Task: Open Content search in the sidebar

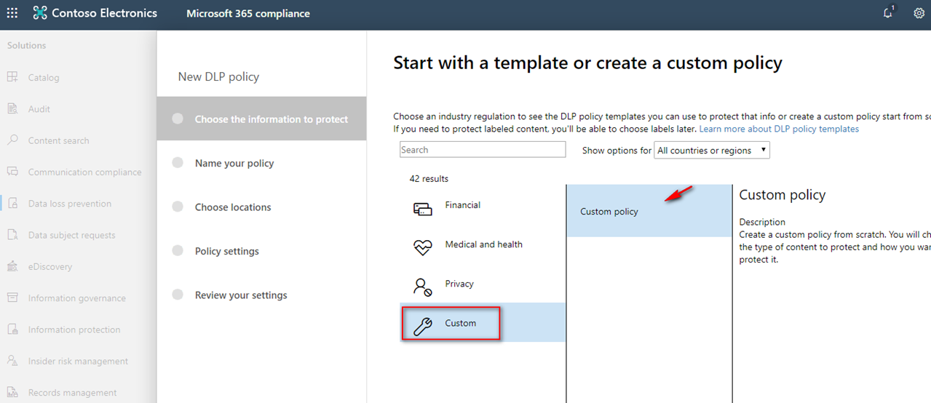Action: 58,140
